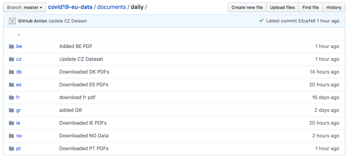This screenshot has height=161, width=348.
Task: Click the folder icon for dk
Action: click(x=12, y=72)
